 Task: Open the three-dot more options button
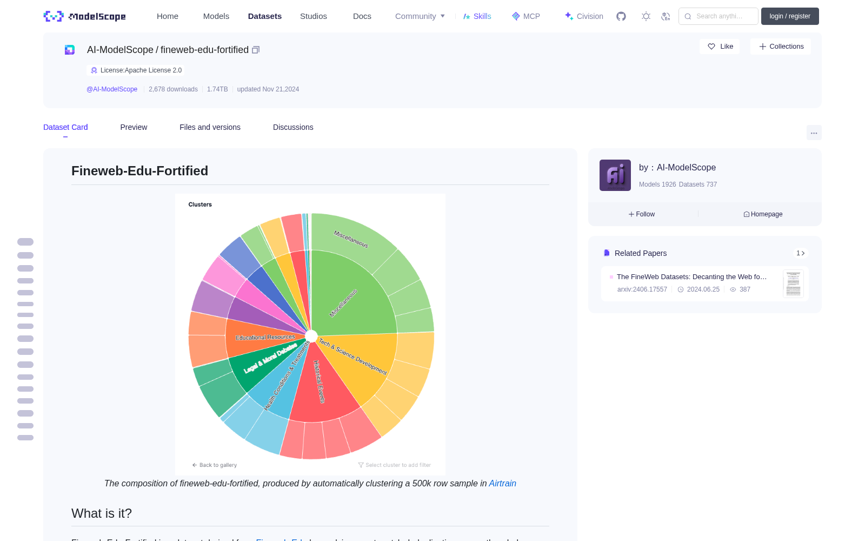pyautogui.click(x=814, y=133)
